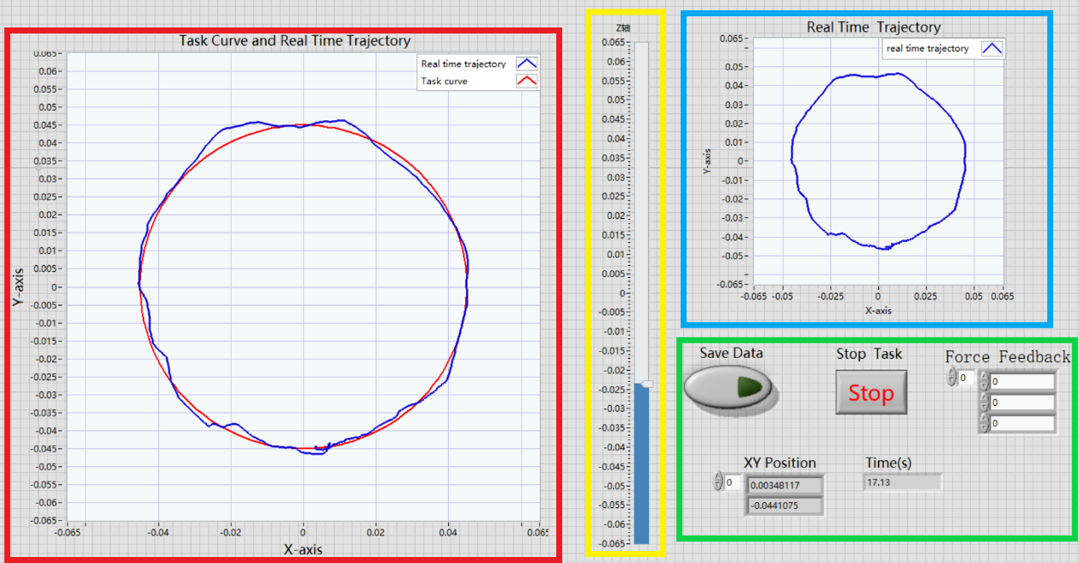Viewport: 1079px width, 563px height.
Task: Click the legend icon in the small Real Time Trajectory plot
Action: click(x=991, y=49)
